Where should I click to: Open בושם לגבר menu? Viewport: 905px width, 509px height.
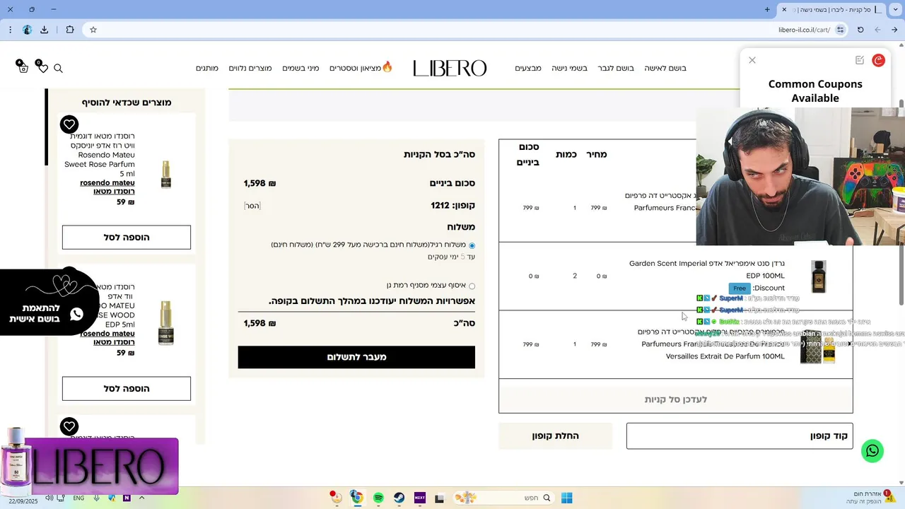click(616, 69)
